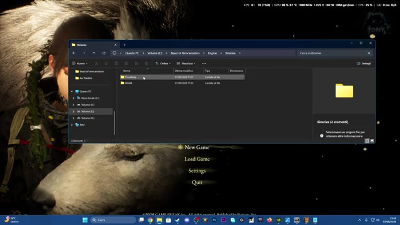Screen dimensions: 400x225
Task: Close the Binaries tab
Action: coord(115,44)
